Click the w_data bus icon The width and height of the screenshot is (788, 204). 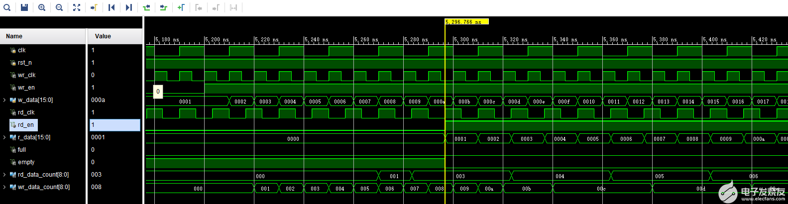click(13, 100)
